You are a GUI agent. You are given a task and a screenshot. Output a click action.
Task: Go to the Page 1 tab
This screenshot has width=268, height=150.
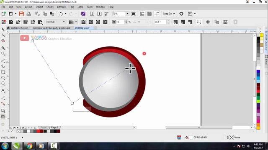point(44,127)
